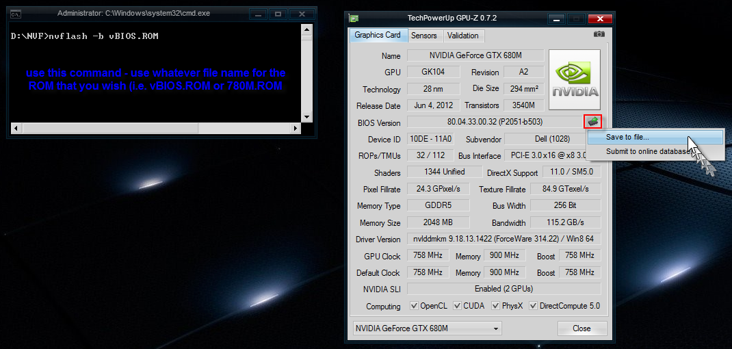
Task: Click the Bandwidth field 115.2 GB/s
Action: tap(565, 222)
